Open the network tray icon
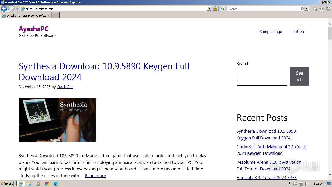 (301, 184)
